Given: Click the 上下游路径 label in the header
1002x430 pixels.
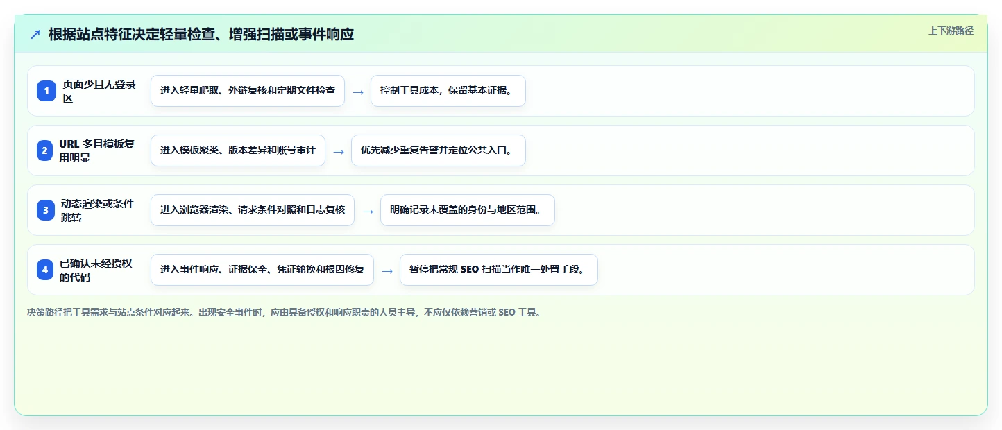Looking at the screenshot, I should coord(951,31).
